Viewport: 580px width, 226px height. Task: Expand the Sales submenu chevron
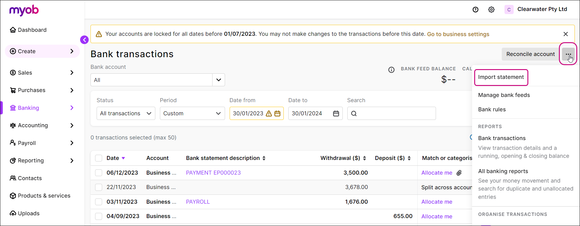(x=72, y=72)
